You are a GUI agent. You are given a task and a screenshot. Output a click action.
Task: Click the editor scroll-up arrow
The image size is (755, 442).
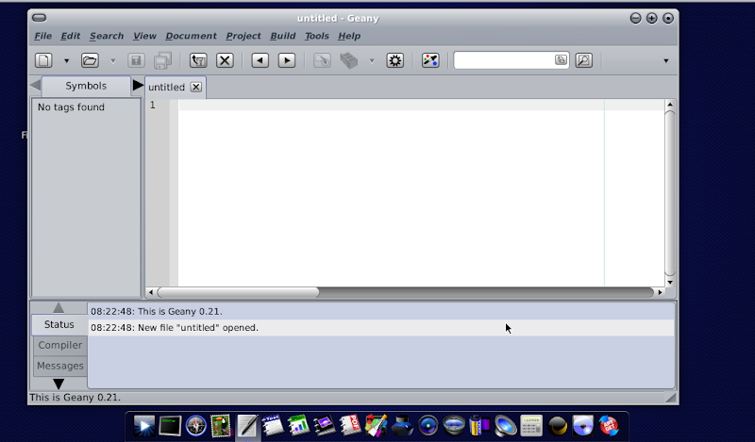coord(670,105)
